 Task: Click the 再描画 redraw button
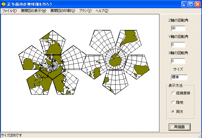tap(180, 127)
